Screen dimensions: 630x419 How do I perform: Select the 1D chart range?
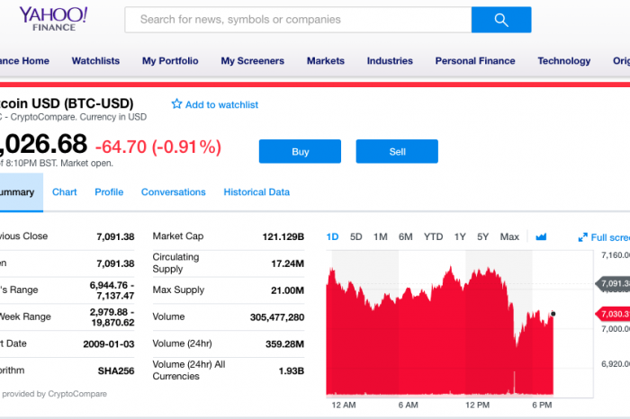coord(332,236)
